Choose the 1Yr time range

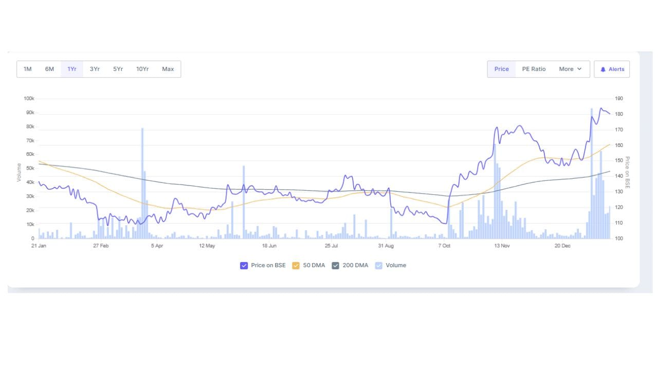72,69
